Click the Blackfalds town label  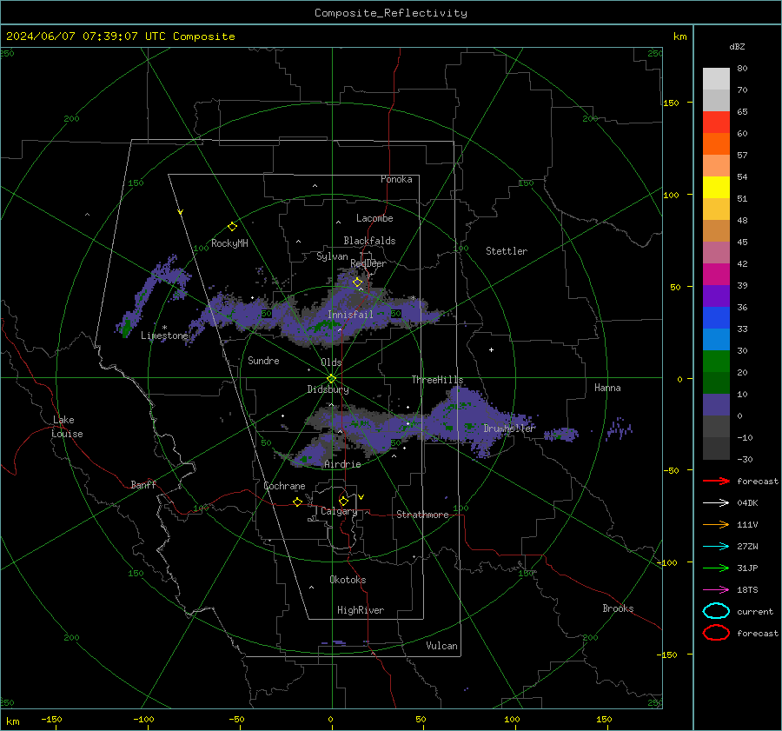click(x=369, y=241)
